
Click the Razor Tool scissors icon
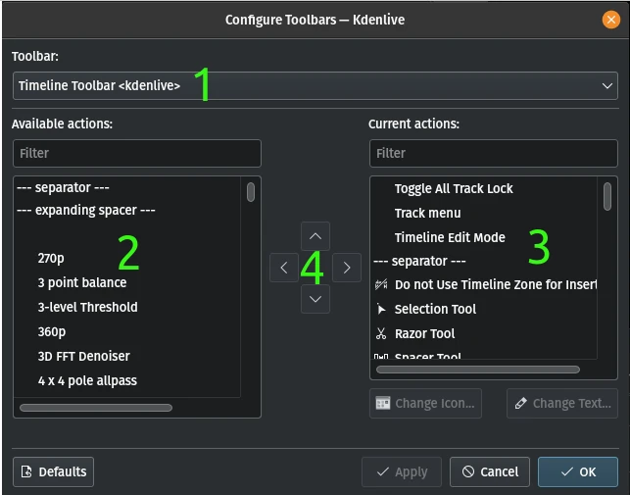tap(381, 333)
